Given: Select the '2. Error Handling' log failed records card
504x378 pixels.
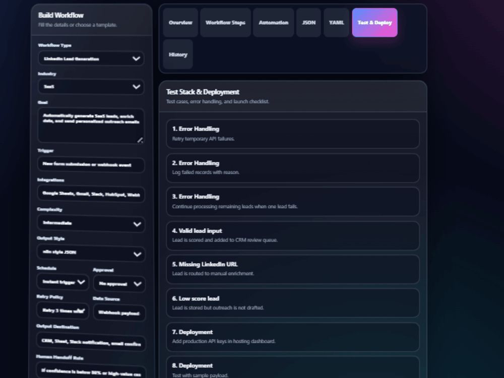Looking at the screenshot, I should click(293, 168).
